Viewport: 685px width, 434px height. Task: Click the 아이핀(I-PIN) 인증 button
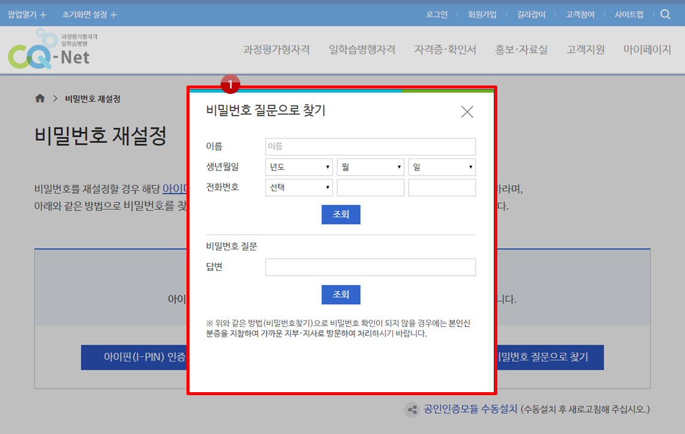pyautogui.click(x=134, y=357)
